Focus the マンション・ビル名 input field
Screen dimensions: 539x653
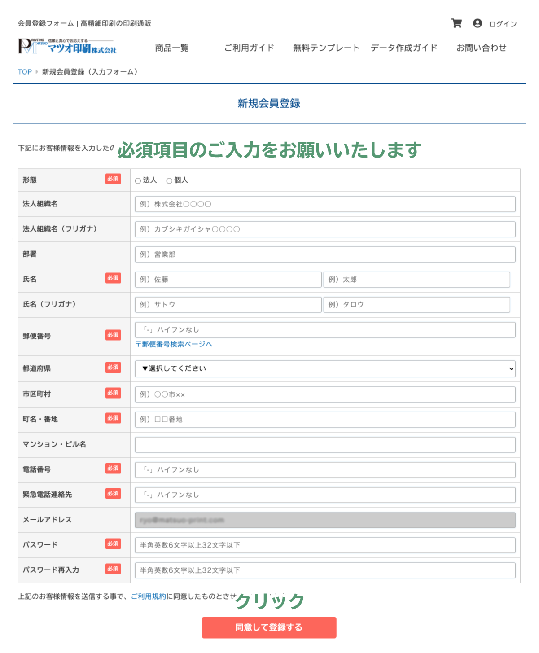click(x=325, y=445)
